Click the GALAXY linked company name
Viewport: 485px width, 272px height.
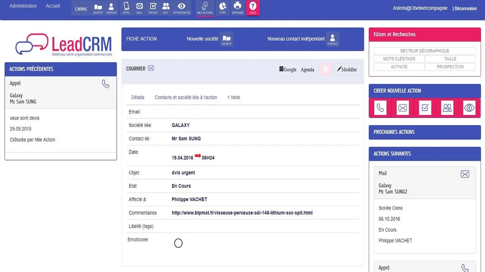point(181,125)
